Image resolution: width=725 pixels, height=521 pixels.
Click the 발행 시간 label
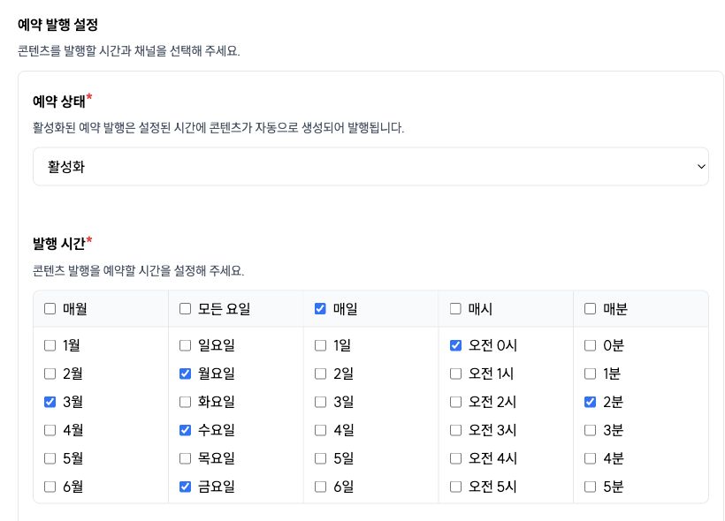coord(59,244)
